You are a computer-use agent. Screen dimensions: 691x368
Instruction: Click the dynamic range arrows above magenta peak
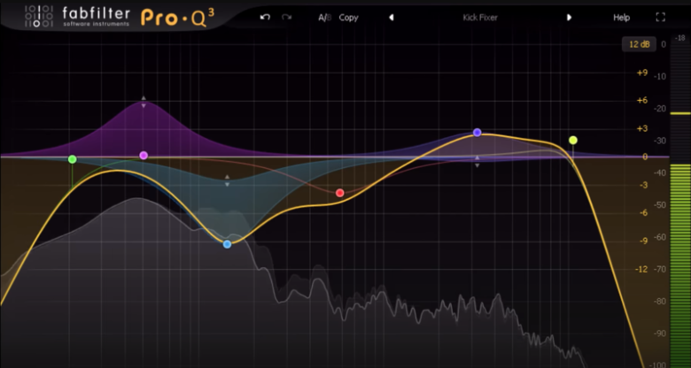(x=144, y=102)
